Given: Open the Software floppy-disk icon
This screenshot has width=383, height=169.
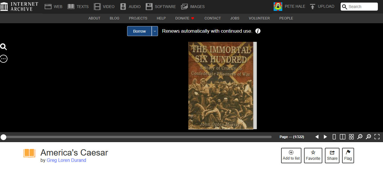Looking at the screenshot, I should tap(149, 7).
